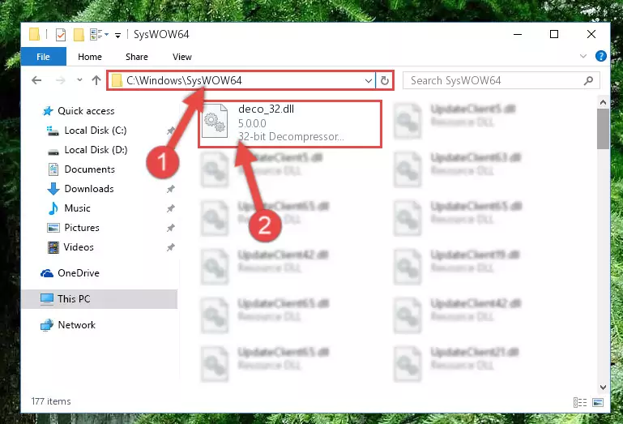Click the pin icon beside Music
Screen dimensions: 623x424
(170, 208)
